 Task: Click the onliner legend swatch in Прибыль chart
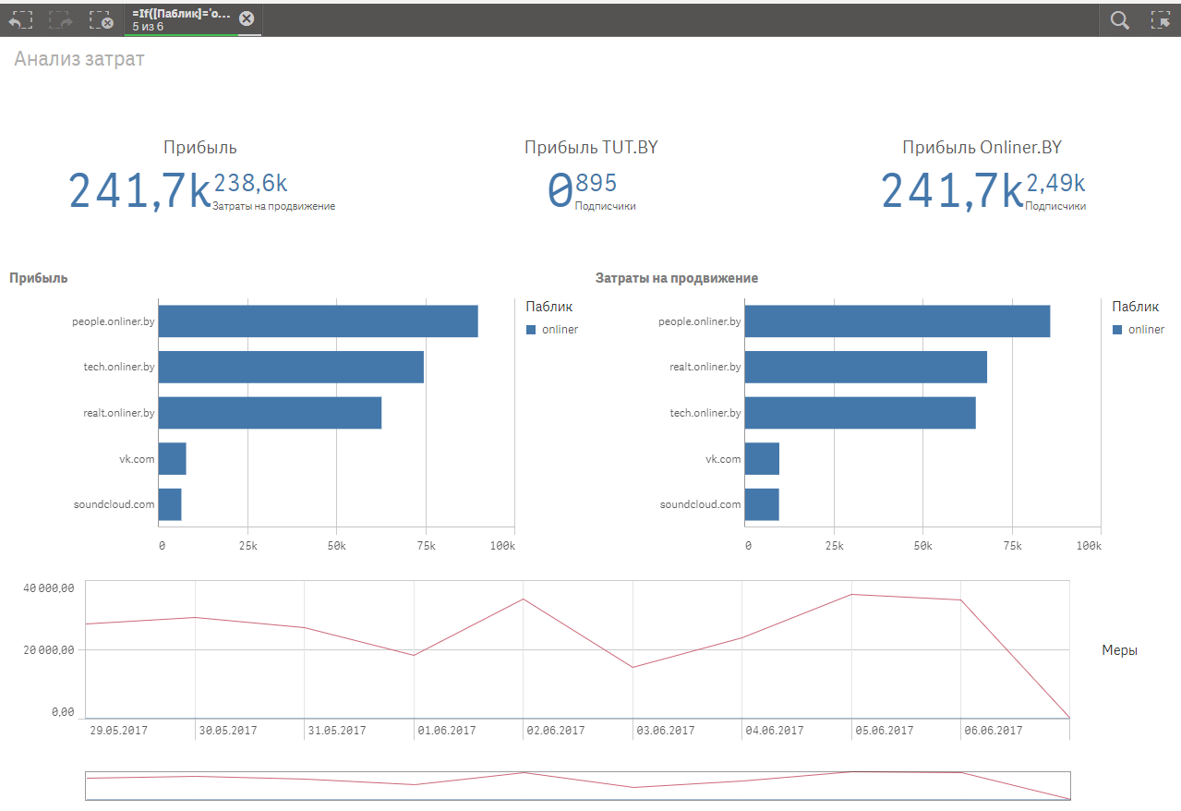point(531,330)
